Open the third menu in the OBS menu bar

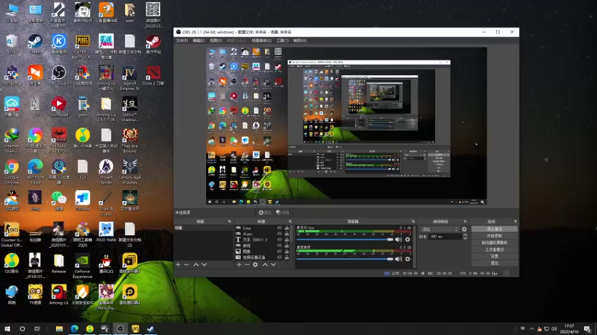216,40
